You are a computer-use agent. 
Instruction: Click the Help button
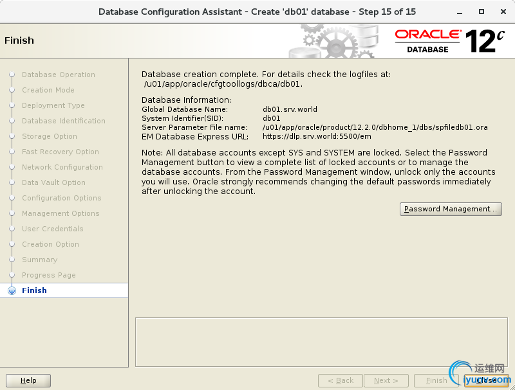tap(28, 380)
